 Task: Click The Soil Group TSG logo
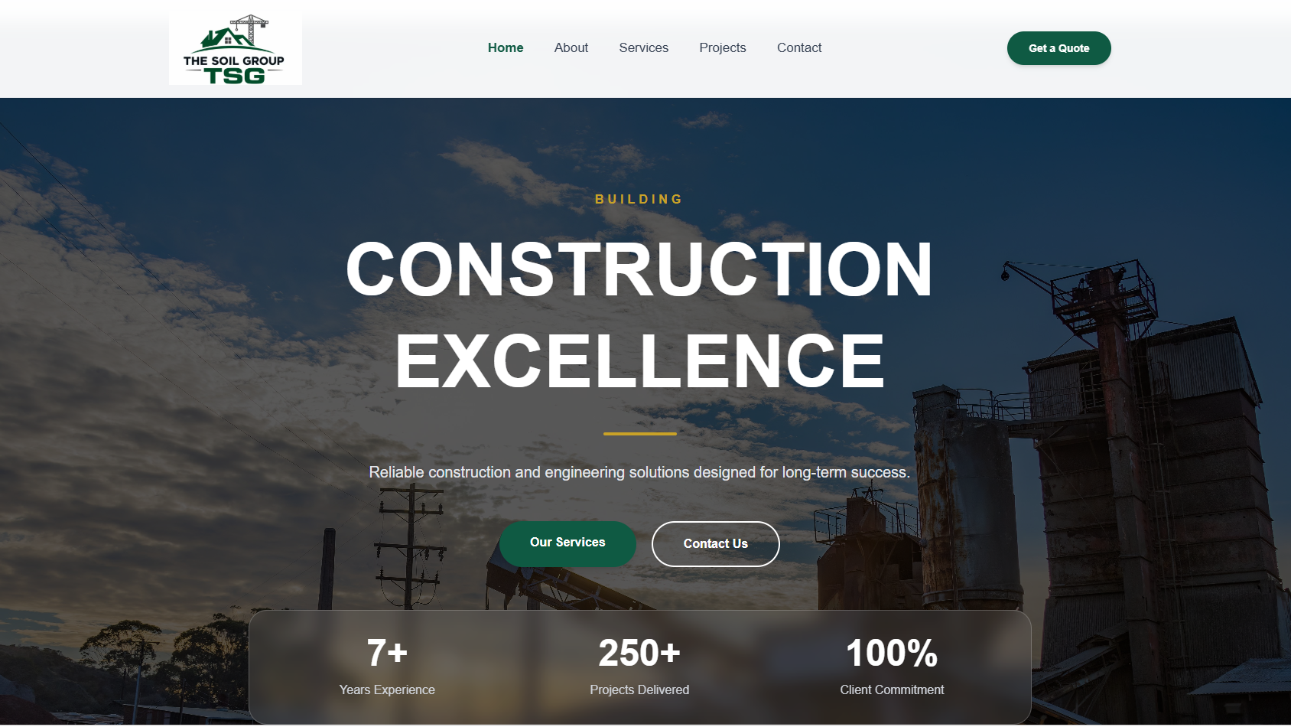(236, 49)
